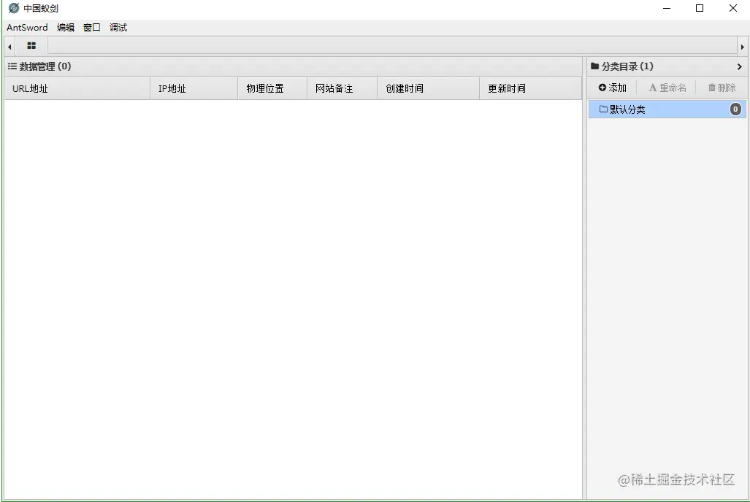Sort by the IP地址 column header
Screen dimensions: 750x502
coord(194,88)
